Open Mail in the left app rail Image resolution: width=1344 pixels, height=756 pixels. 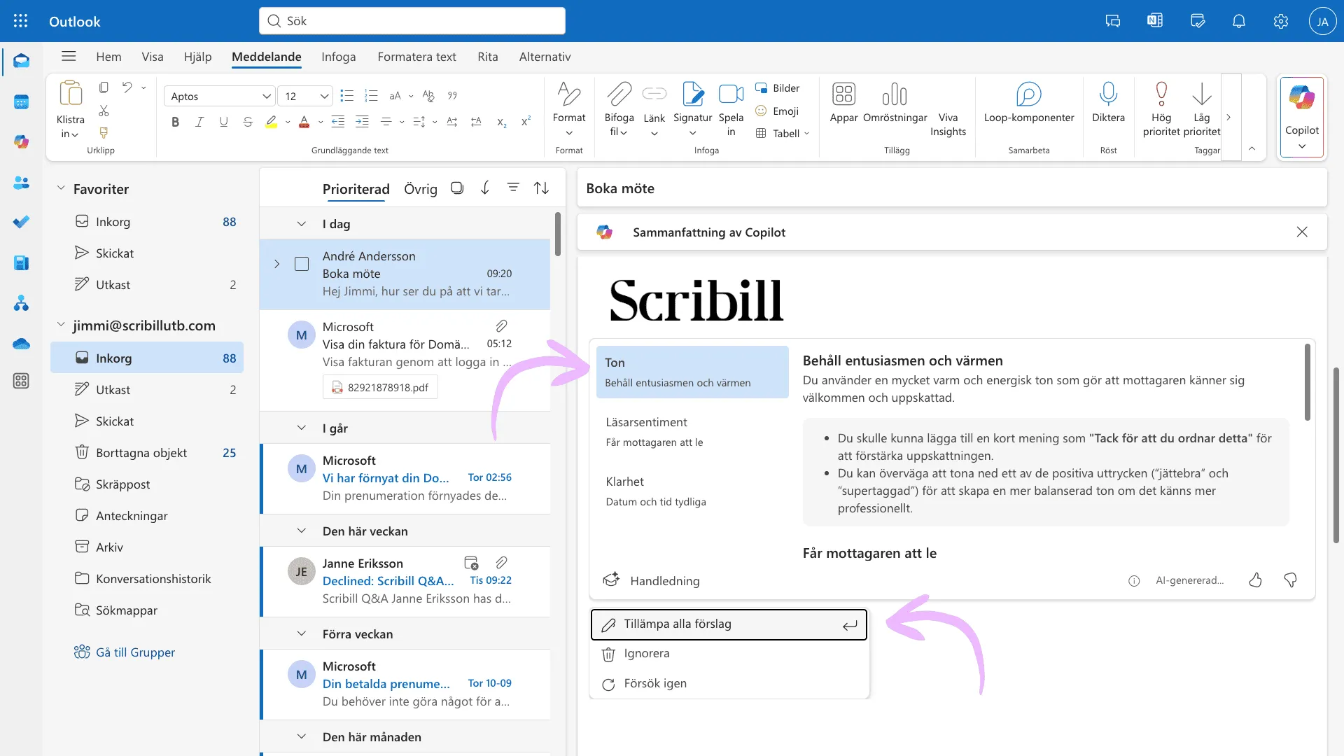point(21,62)
